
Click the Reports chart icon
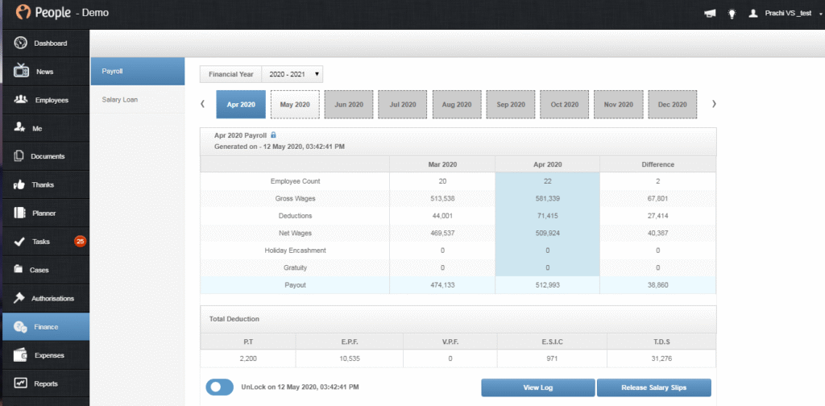[20, 383]
